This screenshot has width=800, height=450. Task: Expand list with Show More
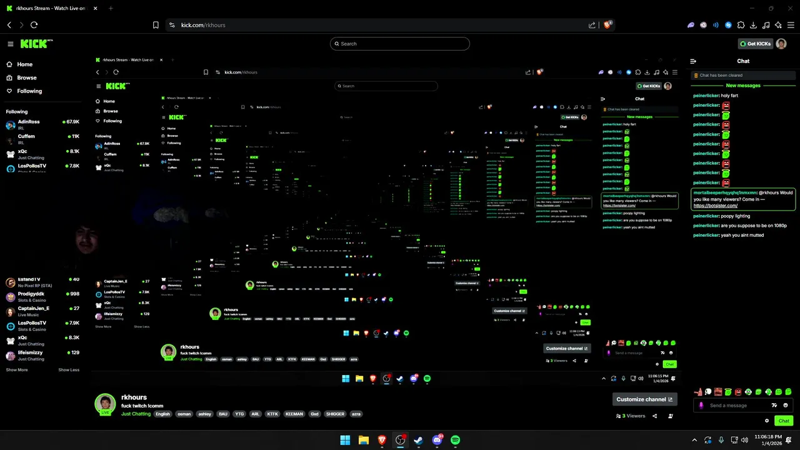point(17,370)
